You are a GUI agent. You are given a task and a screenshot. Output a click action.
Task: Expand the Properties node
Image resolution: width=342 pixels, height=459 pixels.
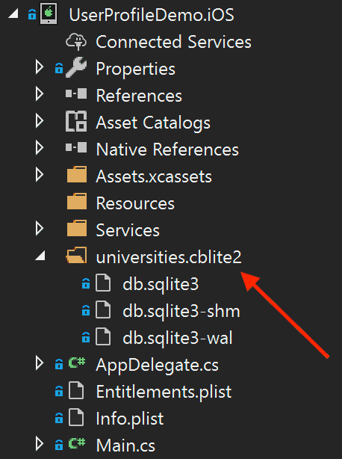click(x=40, y=67)
